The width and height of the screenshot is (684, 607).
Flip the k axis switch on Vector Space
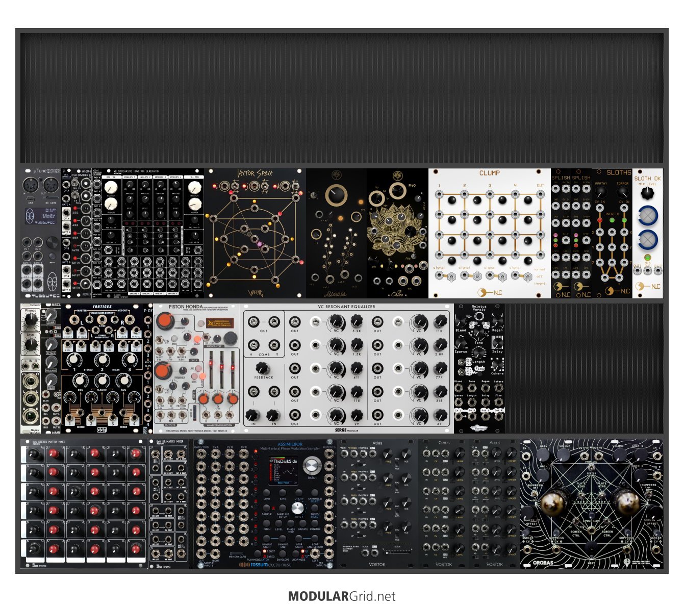tap(295, 186)
